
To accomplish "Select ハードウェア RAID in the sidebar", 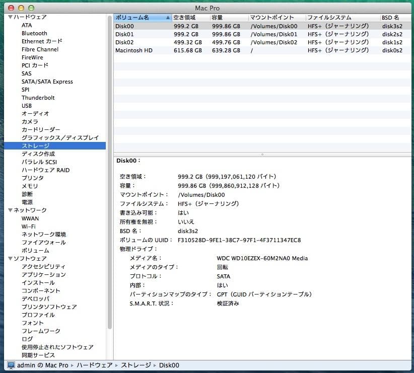I will 44,170.
